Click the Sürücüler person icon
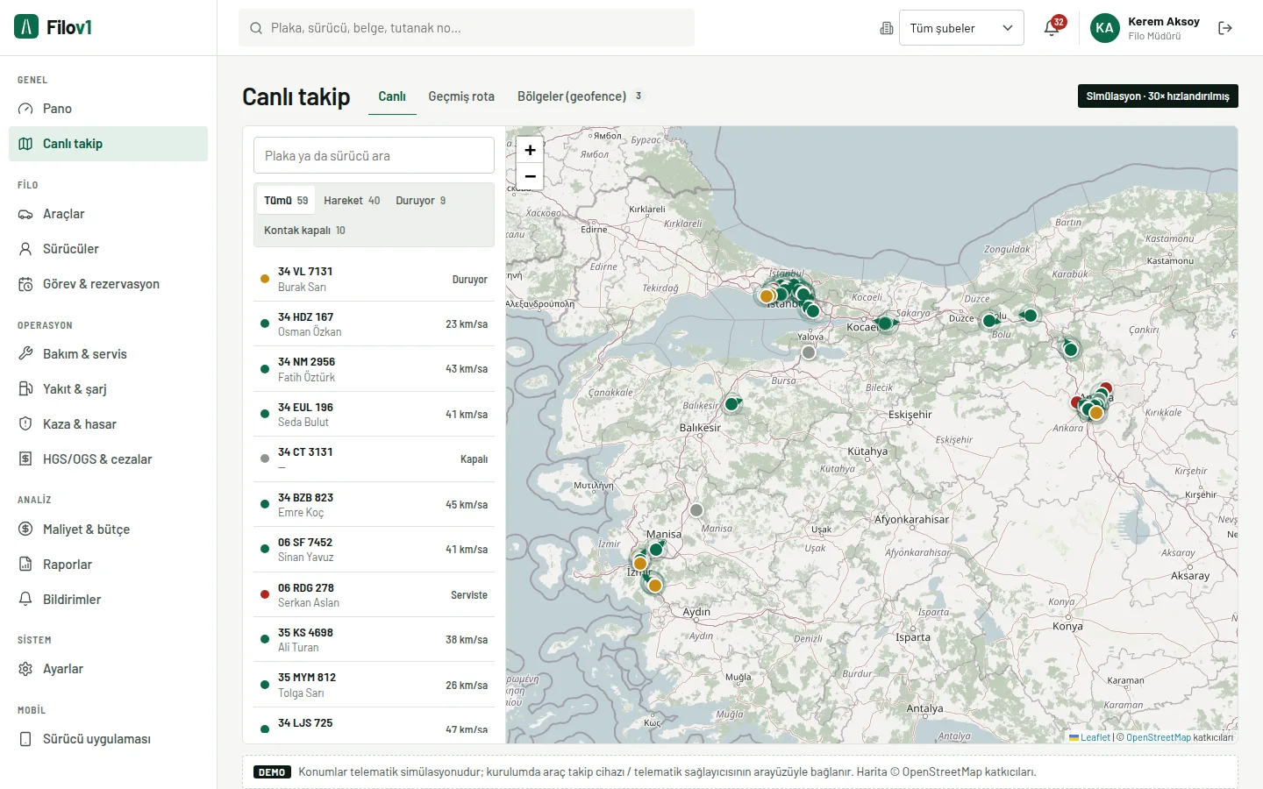1263x789 pixels. pos(25,249)
